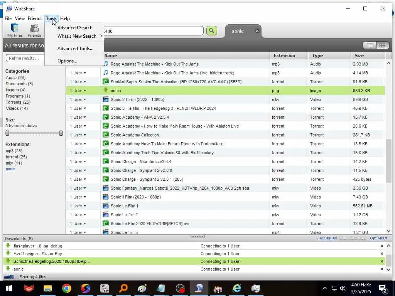Viewport: 395px width, 296px height.
Task: Choose Options... from Tools menu
Action: click(x=67, y=61)
